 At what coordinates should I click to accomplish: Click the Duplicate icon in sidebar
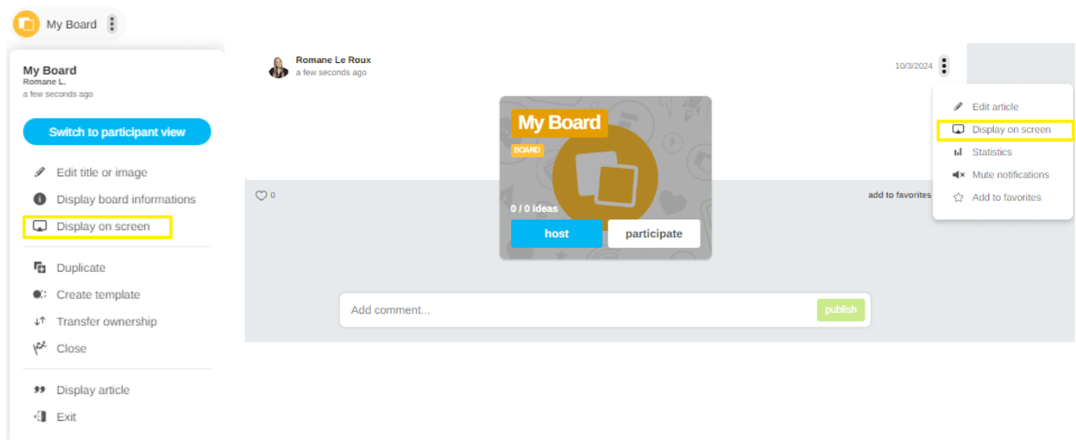pyautogui.click(x=39, y=268)
